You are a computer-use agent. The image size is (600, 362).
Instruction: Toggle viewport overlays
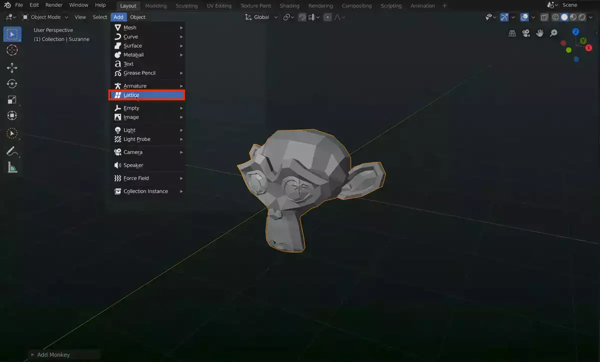coord(524,17)
